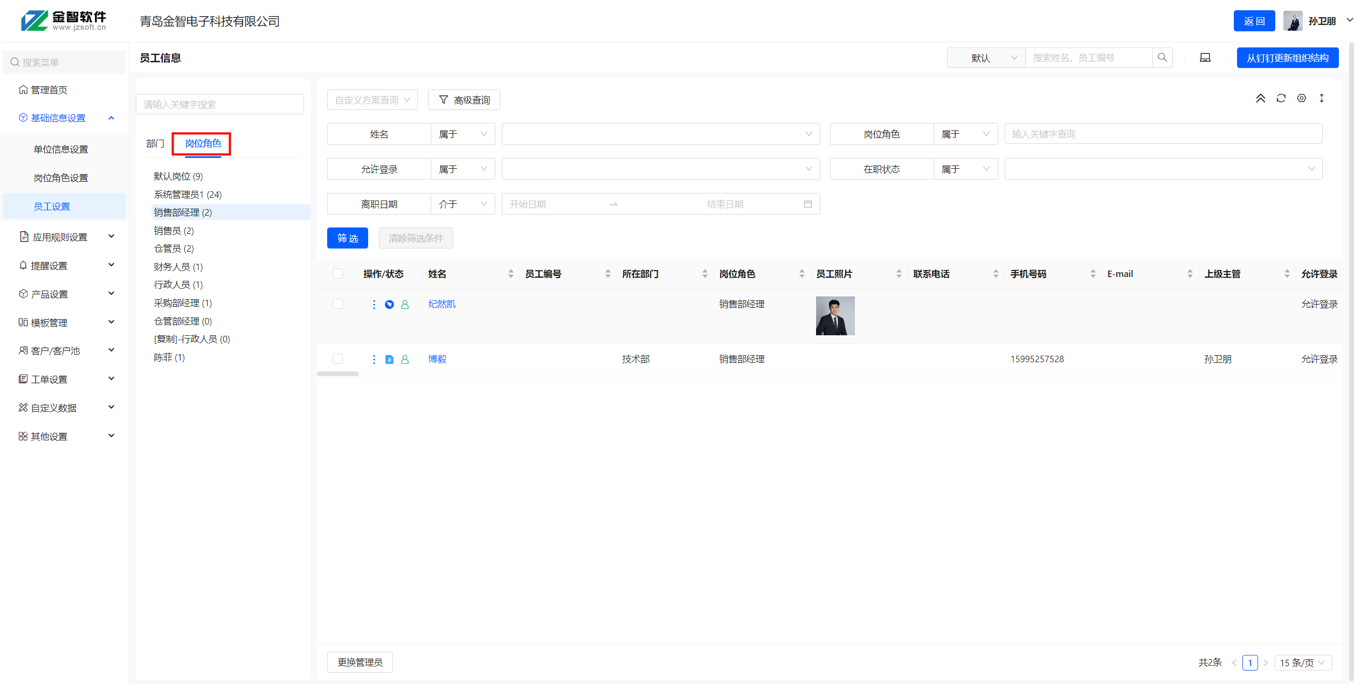The width and height of the screenshot is (1354, 684).
Task: Open three-dot action menu for 纪然凯
Action: click(x=374, y=305)
